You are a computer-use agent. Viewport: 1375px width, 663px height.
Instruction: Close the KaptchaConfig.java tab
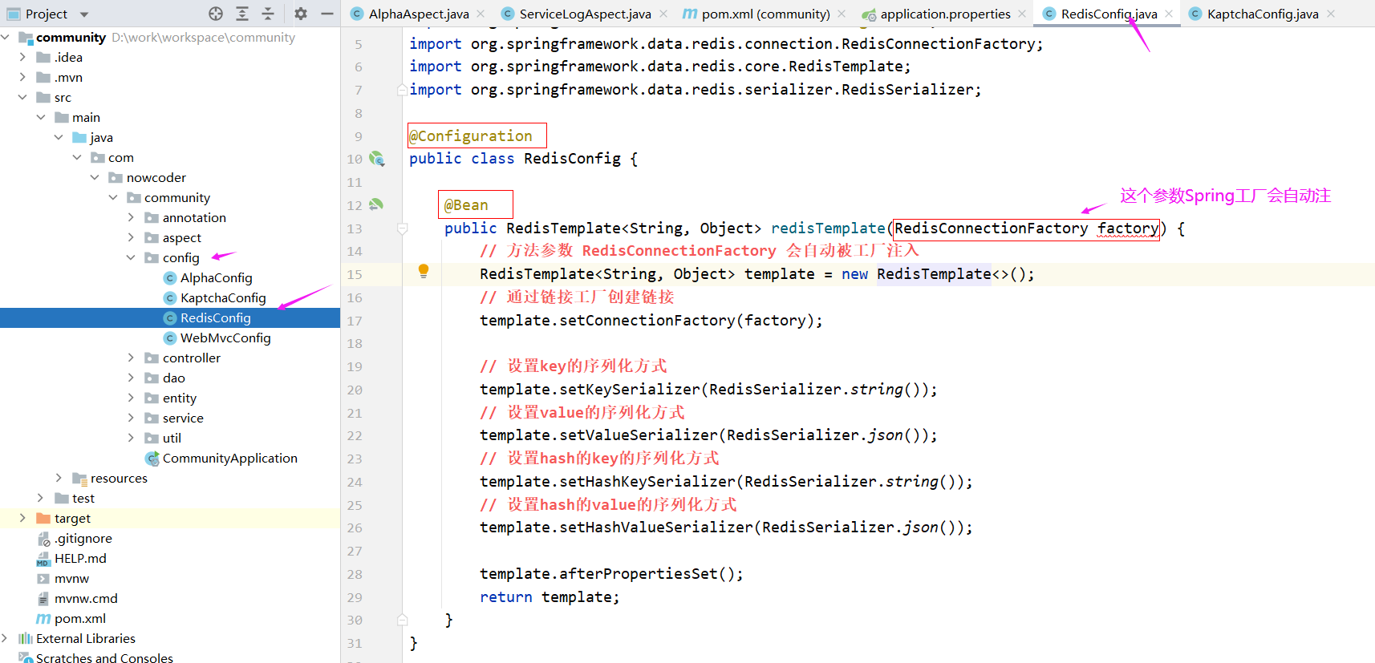coord(1331,14)
